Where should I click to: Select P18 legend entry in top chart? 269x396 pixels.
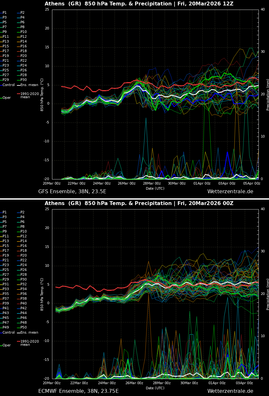pyautogui.click(x=24, y=51)
